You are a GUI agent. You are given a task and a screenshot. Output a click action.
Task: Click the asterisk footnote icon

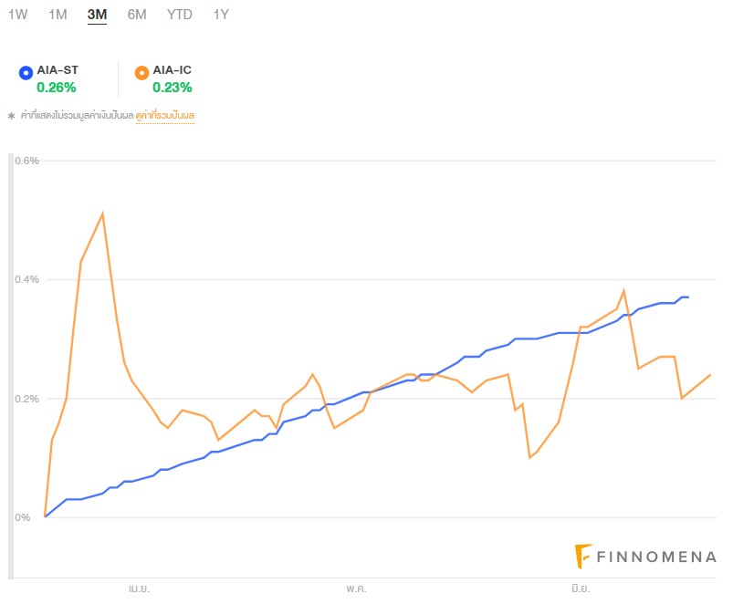[11, 117]
